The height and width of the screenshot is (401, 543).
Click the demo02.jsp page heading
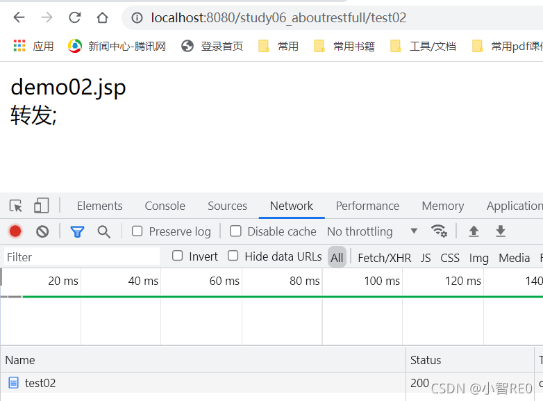[x=68, y=87]
